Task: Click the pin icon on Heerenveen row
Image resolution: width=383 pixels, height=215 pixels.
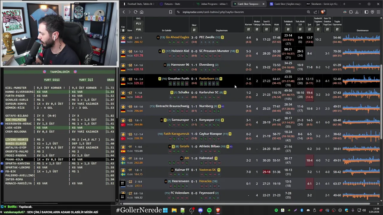Action: (122, 183)
